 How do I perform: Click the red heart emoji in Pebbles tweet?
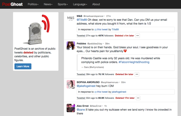(125, 51)
